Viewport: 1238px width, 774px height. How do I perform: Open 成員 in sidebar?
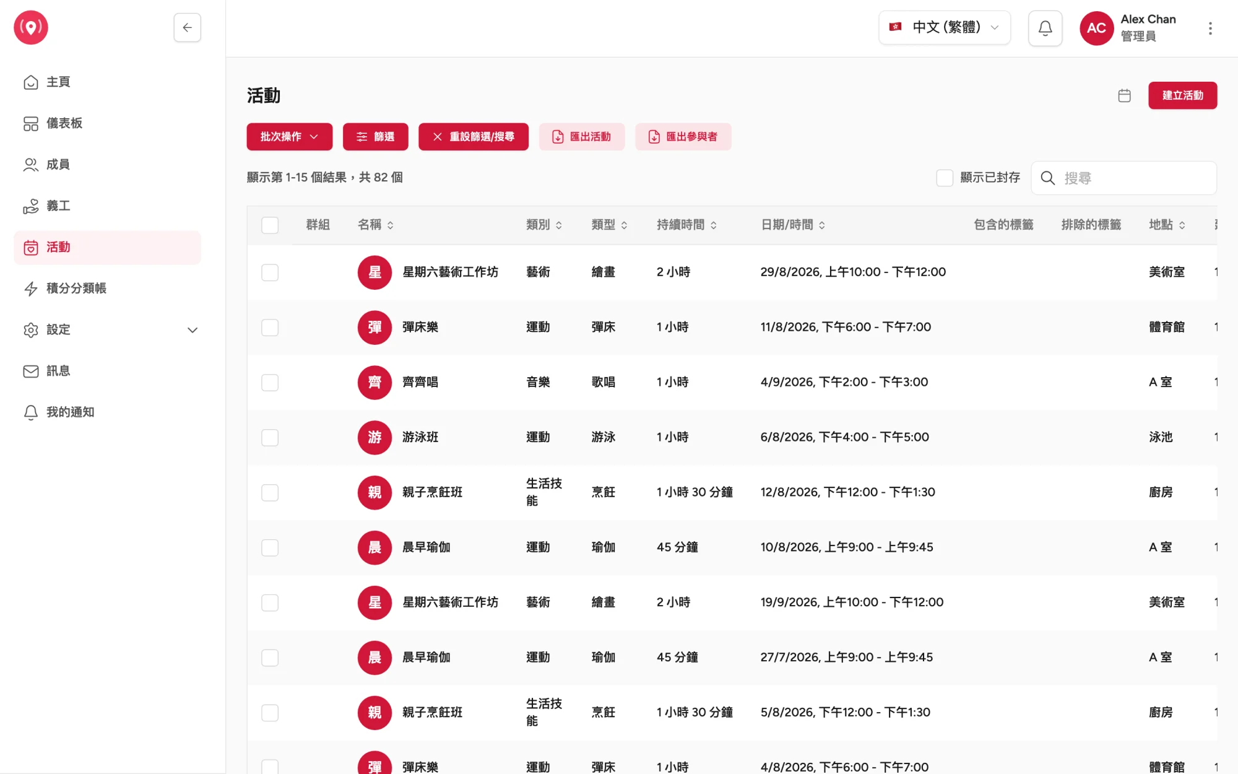pos(107,165)
